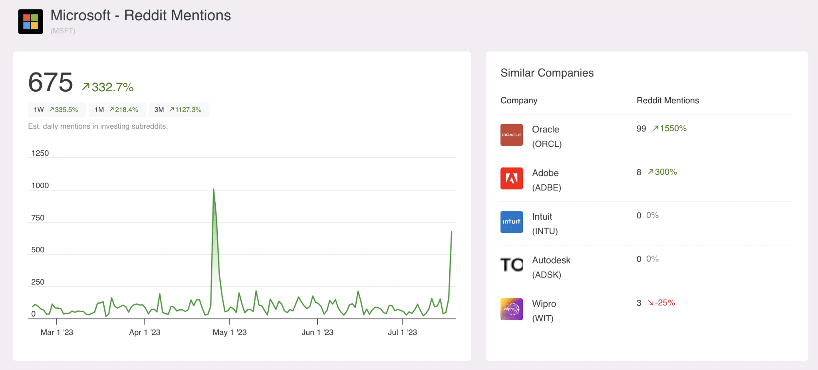Open the Oracle company link
The height and width of the screenshot is (370, 818).
click(x=546, y=130)
